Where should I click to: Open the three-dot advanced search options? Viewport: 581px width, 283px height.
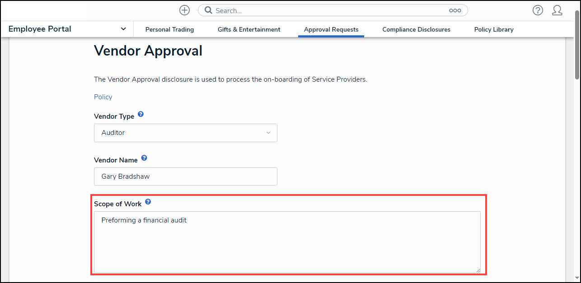pyautogui.click(x=454, y=10)
